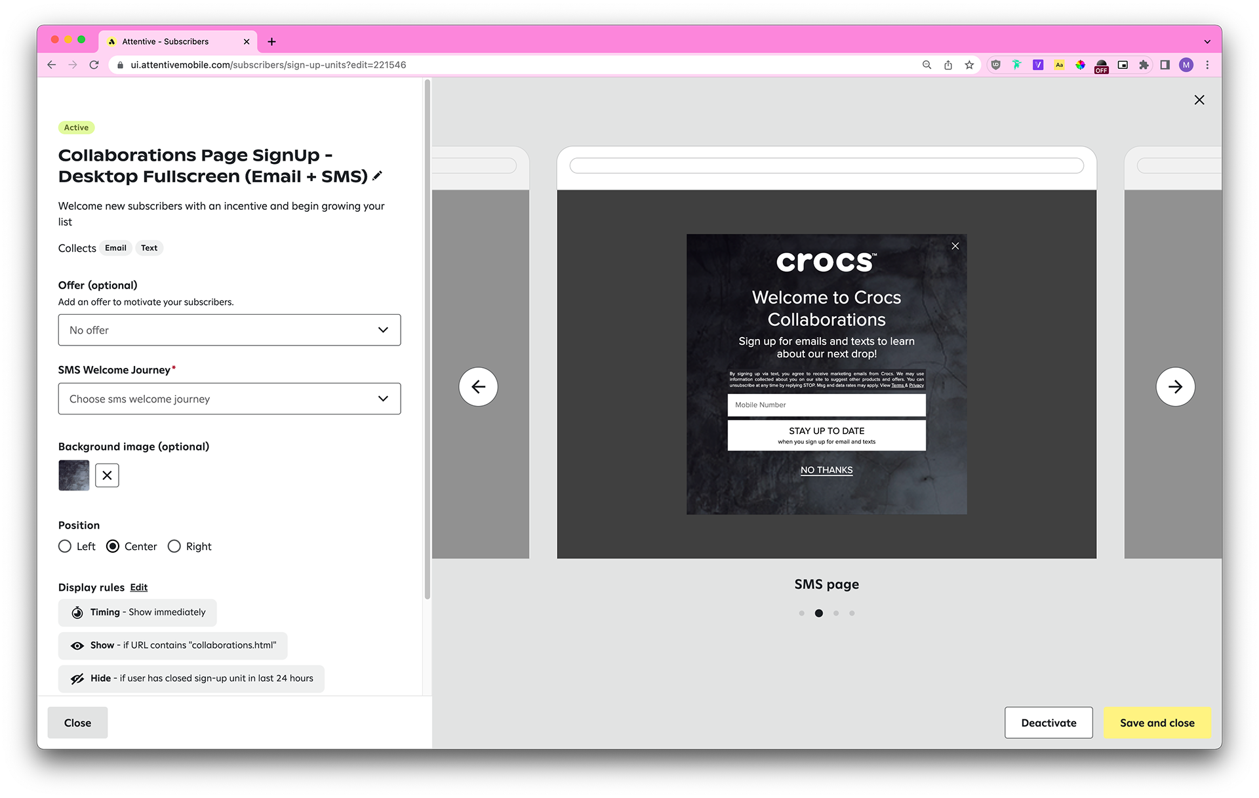1259x798 pixels.
Task: Select the Center position option
Action: [x=113, y=546]
